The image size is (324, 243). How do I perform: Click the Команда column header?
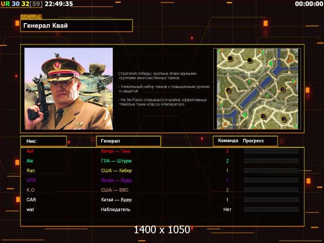(x=228, y=141)
